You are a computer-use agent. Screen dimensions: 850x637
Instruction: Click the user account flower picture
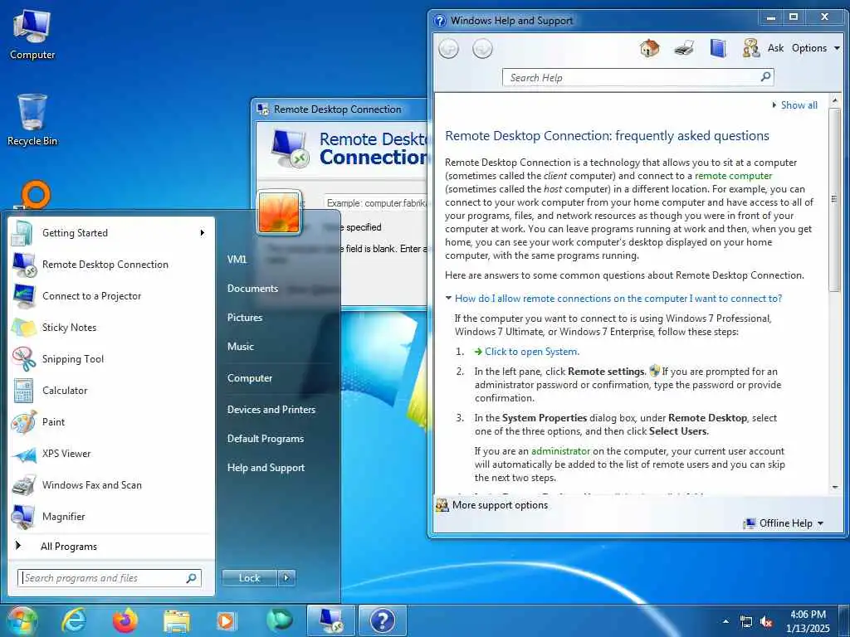click(x=279, y=212)
